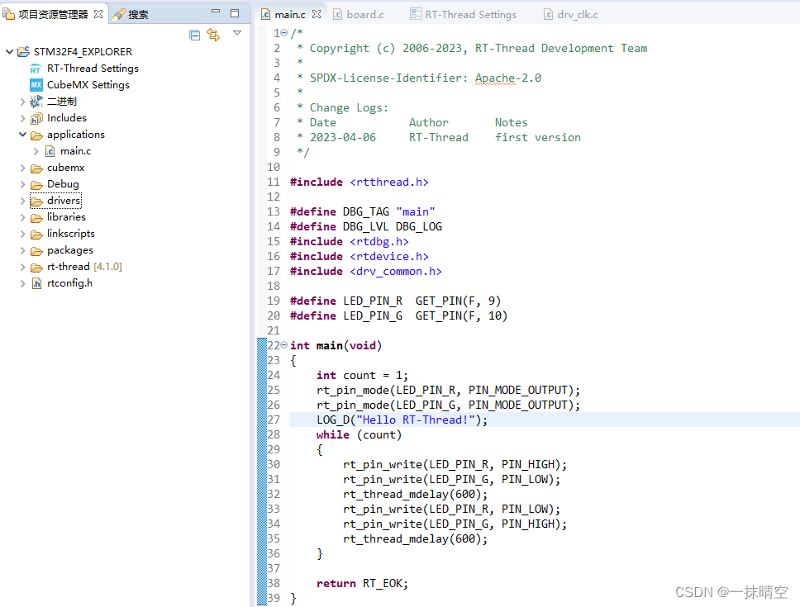Fold the header comment at line 1

click(283, 32)
